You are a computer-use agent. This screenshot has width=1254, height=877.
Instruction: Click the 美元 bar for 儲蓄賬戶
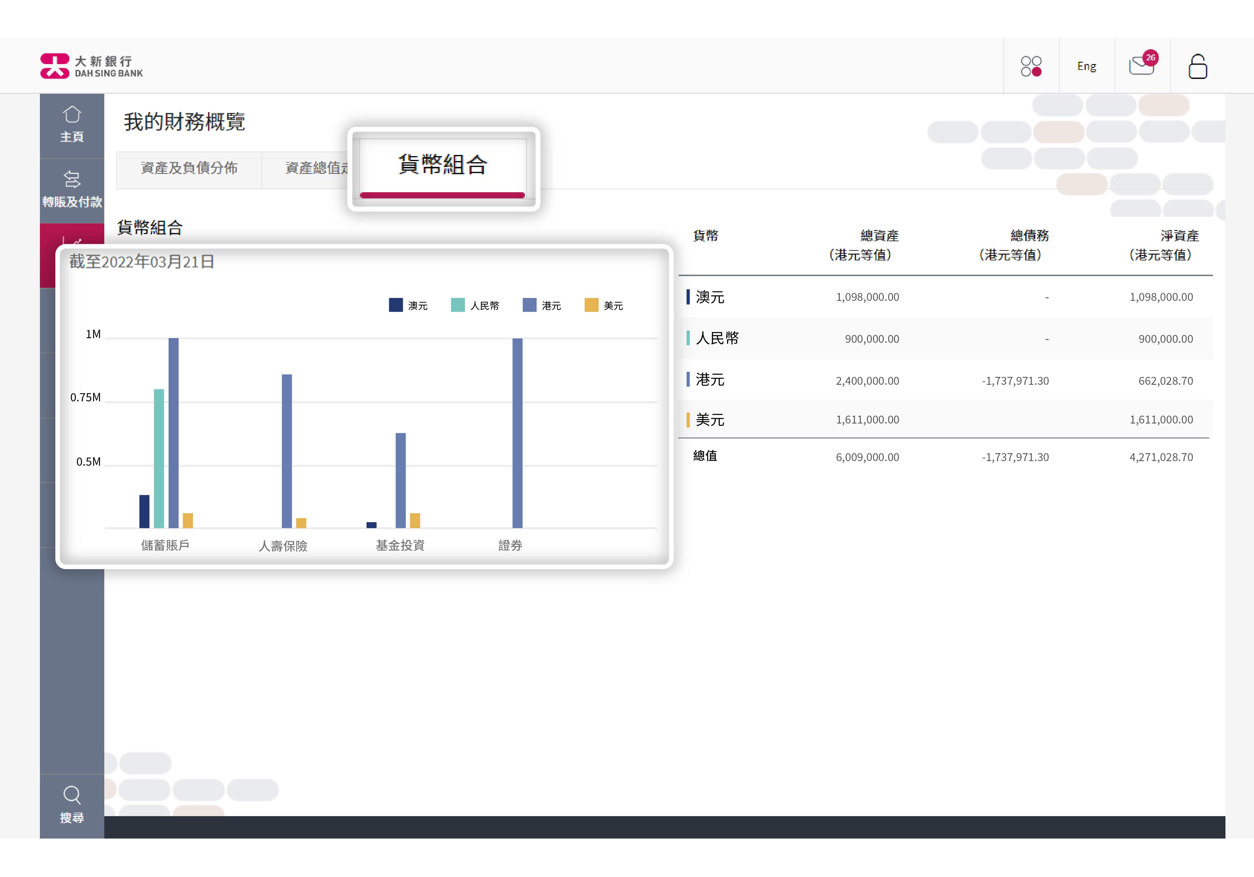click(188, 520)
